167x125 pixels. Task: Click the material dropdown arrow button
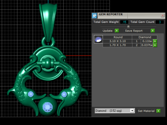(132, 111)
